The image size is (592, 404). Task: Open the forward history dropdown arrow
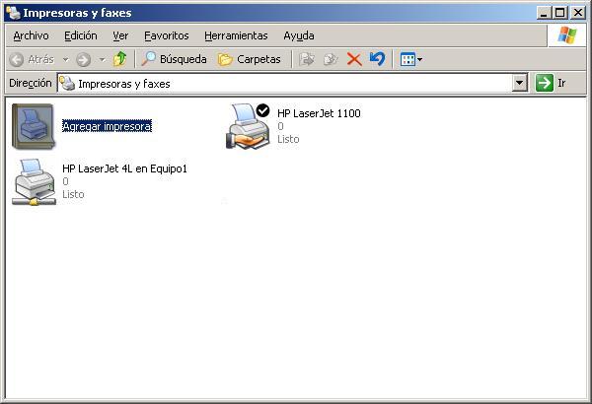tap(102, 59)
